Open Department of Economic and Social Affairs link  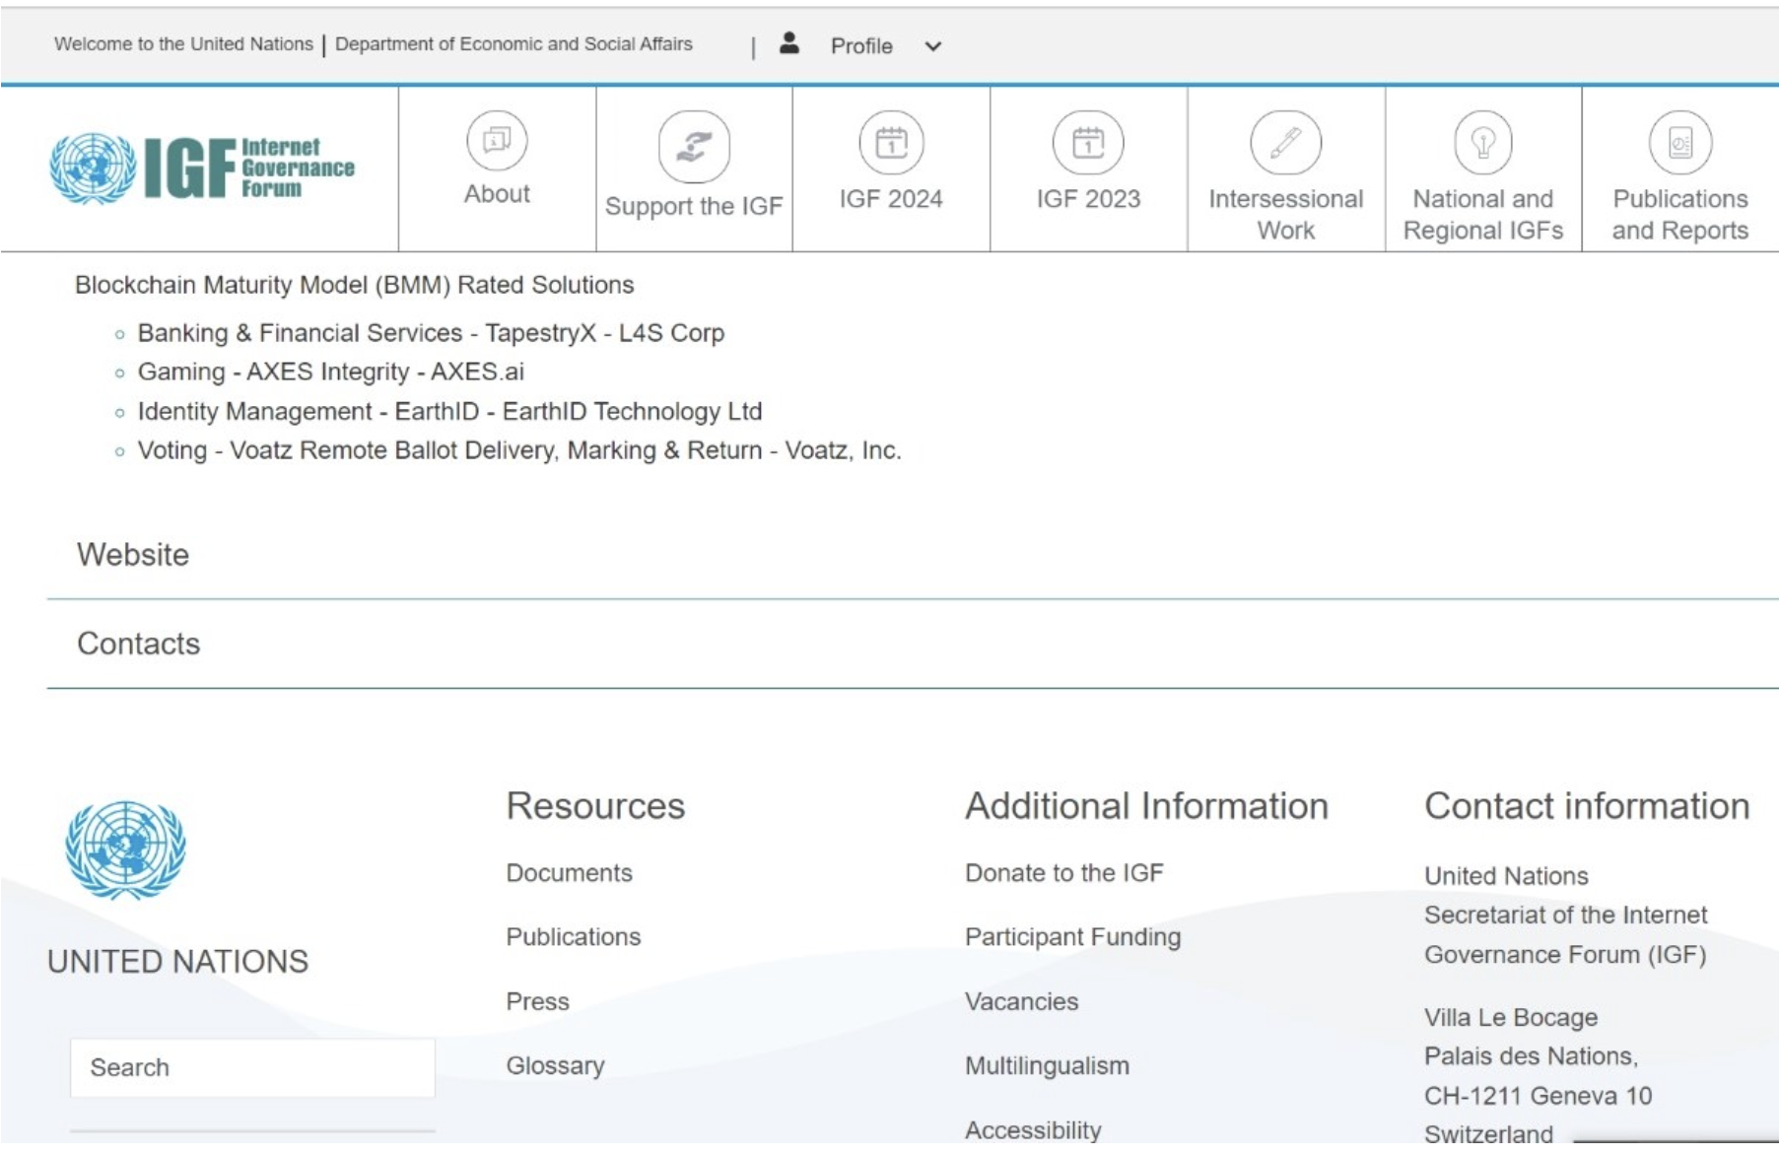[513, 44]
